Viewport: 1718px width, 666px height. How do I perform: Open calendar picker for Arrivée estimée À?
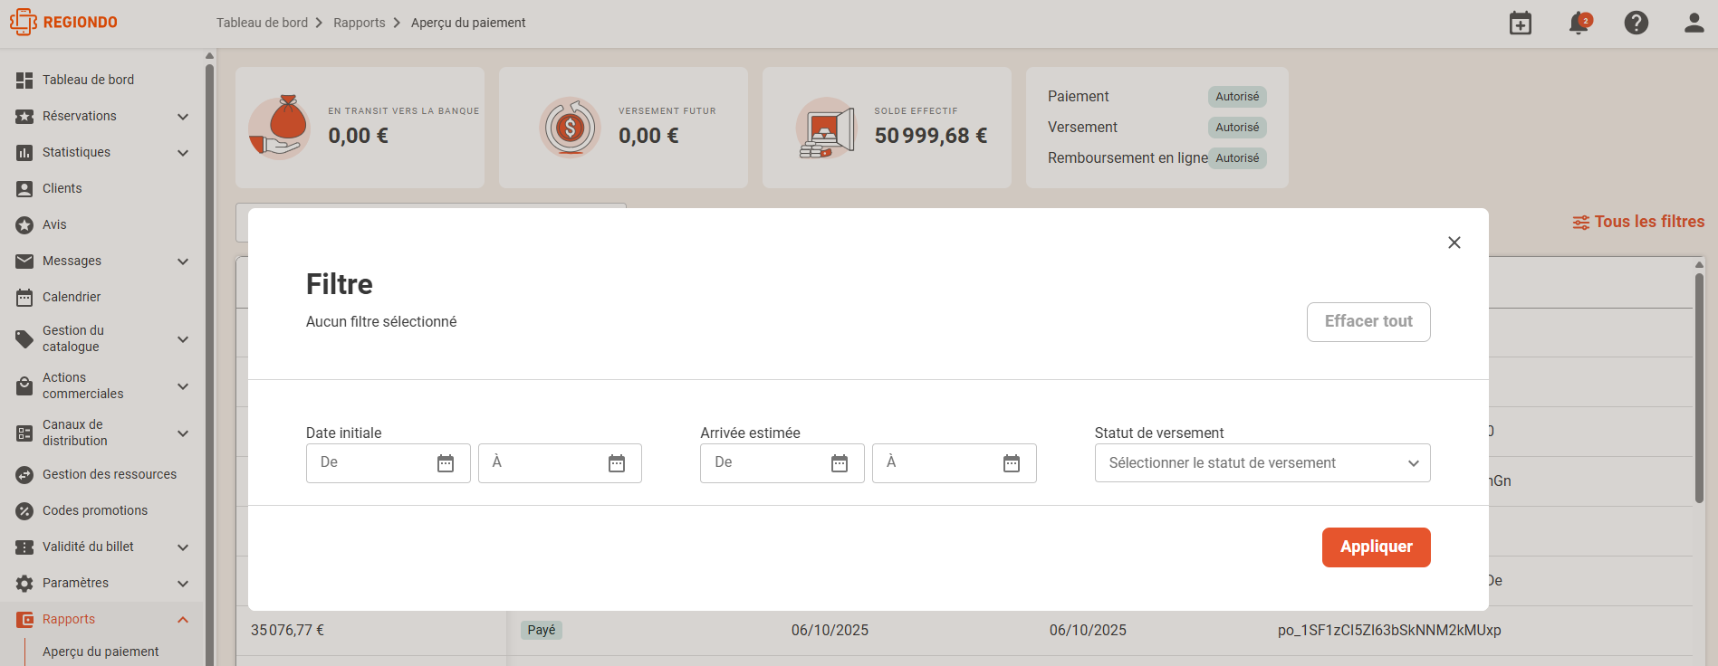pyautogui.click(x=1012, y=463)
